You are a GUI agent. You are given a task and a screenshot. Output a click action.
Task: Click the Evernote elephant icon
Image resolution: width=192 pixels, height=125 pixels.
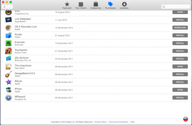(9, 43)
